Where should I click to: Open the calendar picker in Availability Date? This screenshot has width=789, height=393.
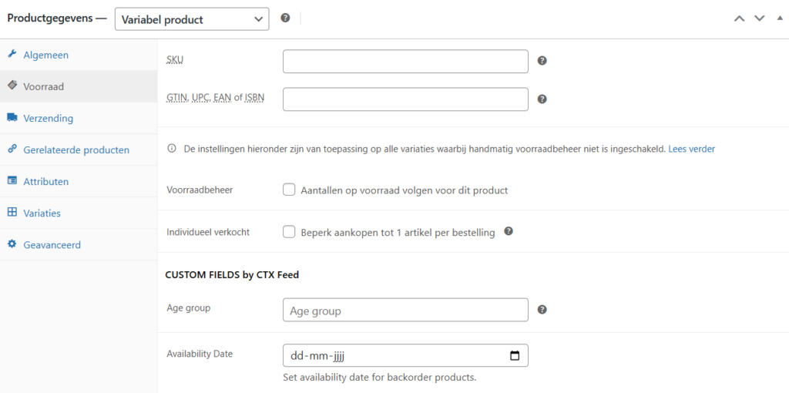(514, 356)
